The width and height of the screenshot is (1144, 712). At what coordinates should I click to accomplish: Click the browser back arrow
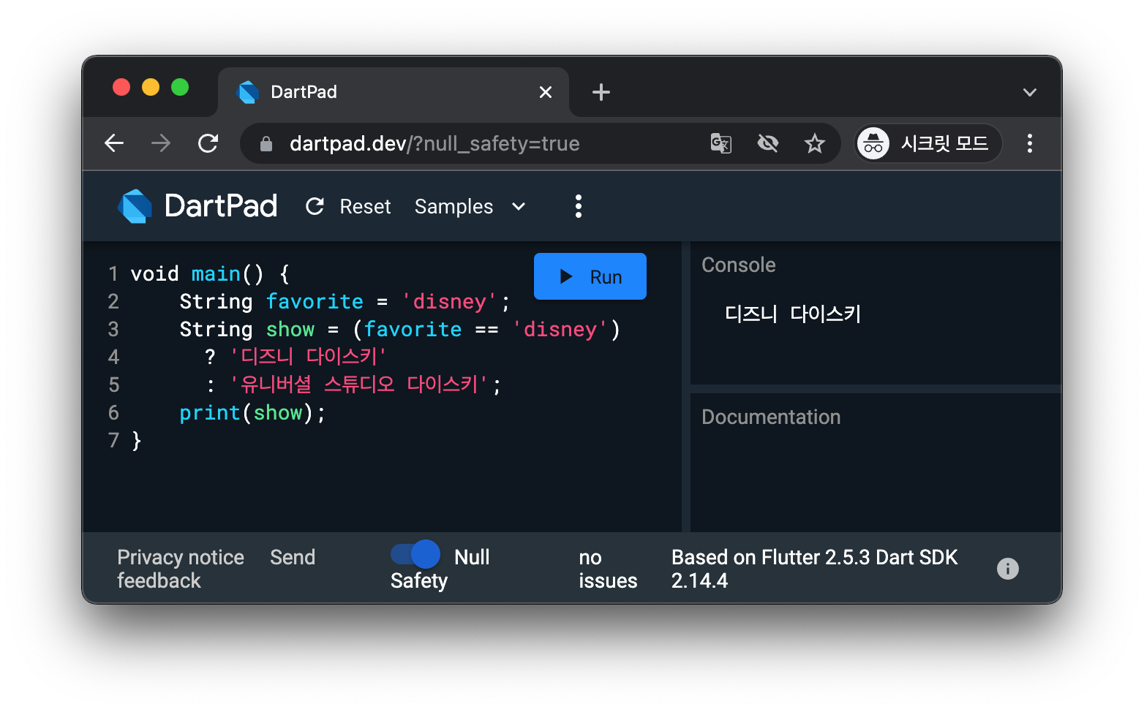tap(114, 143)
